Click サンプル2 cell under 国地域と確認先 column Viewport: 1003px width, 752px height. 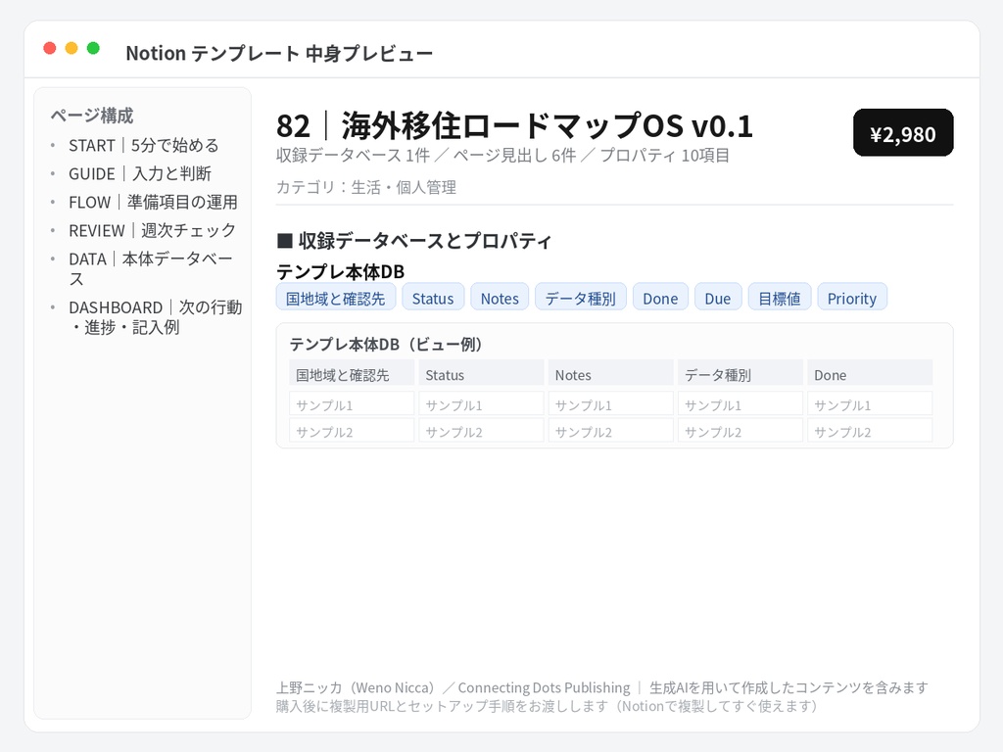(x=352, y=431)
